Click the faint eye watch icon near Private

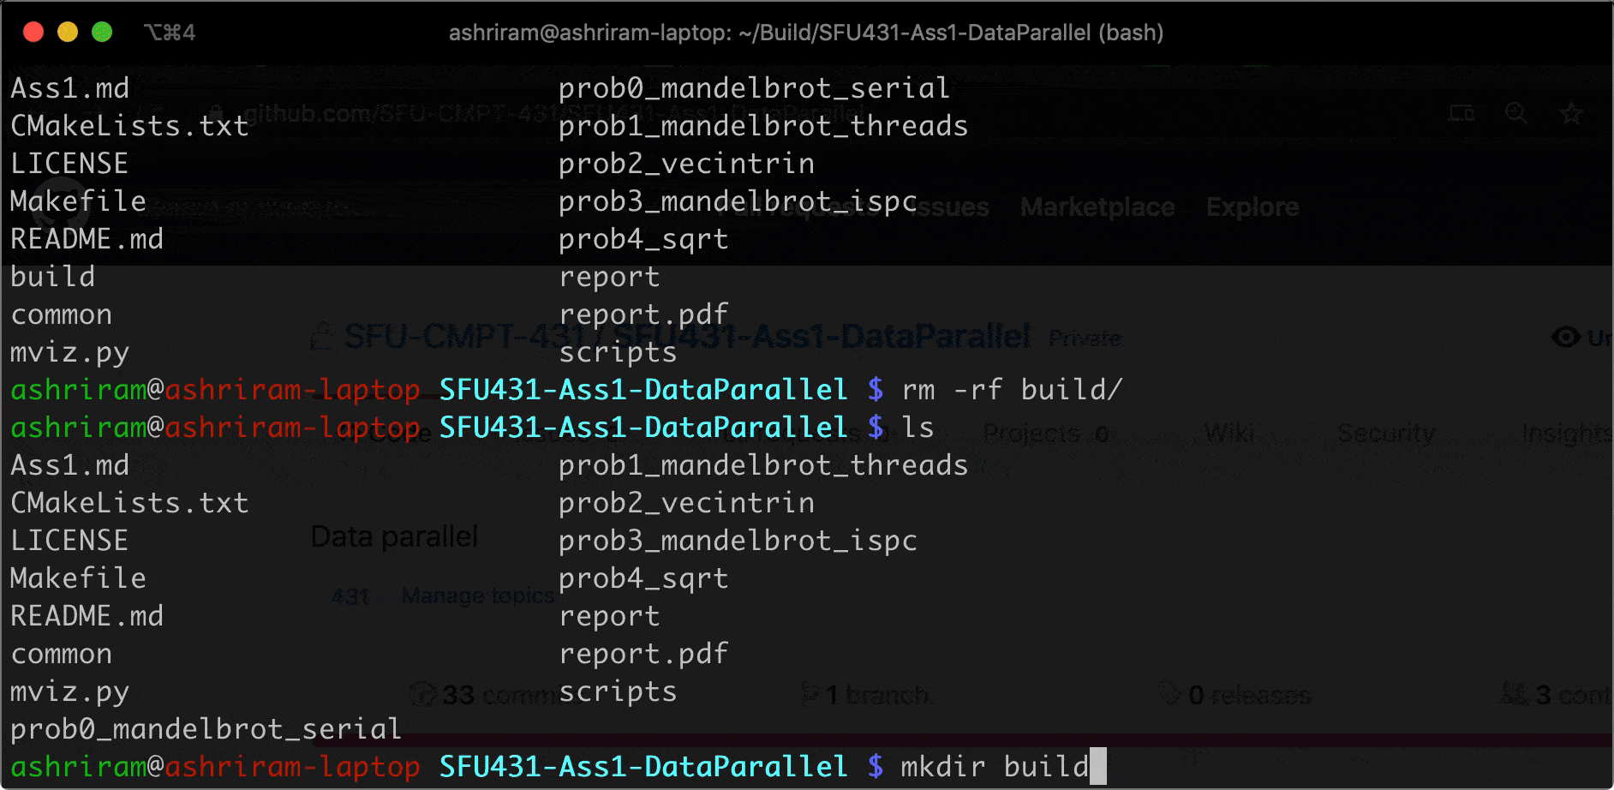(x=1566, y=338)
